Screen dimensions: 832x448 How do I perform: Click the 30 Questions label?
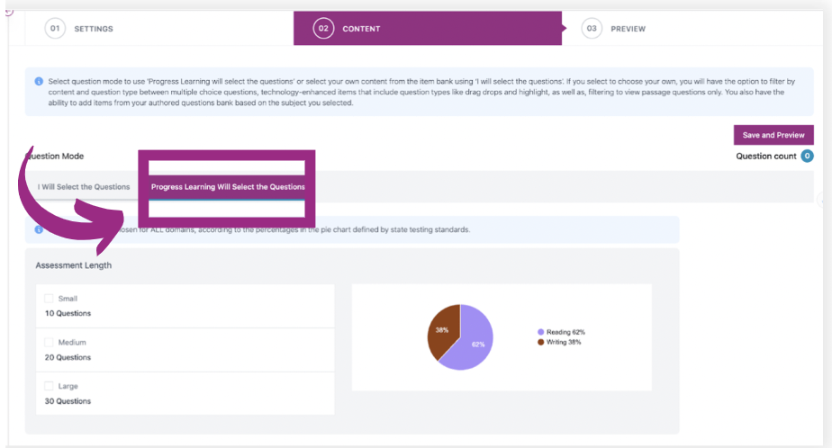coord(68,401)
